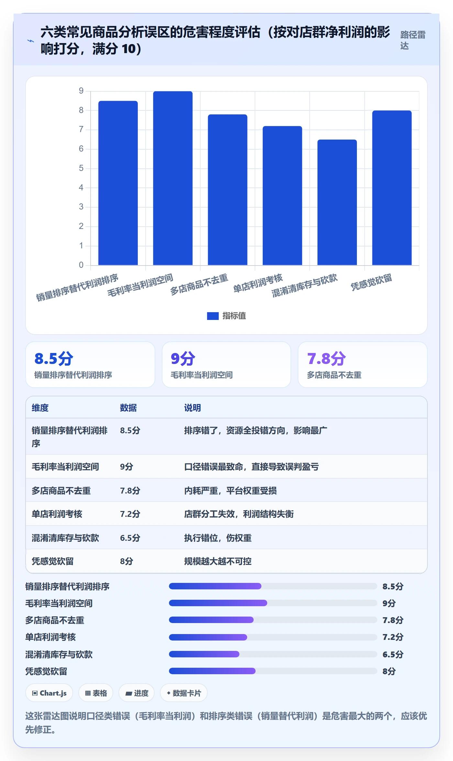Click the 路径雷达 label in the header

tap(413, 40)
